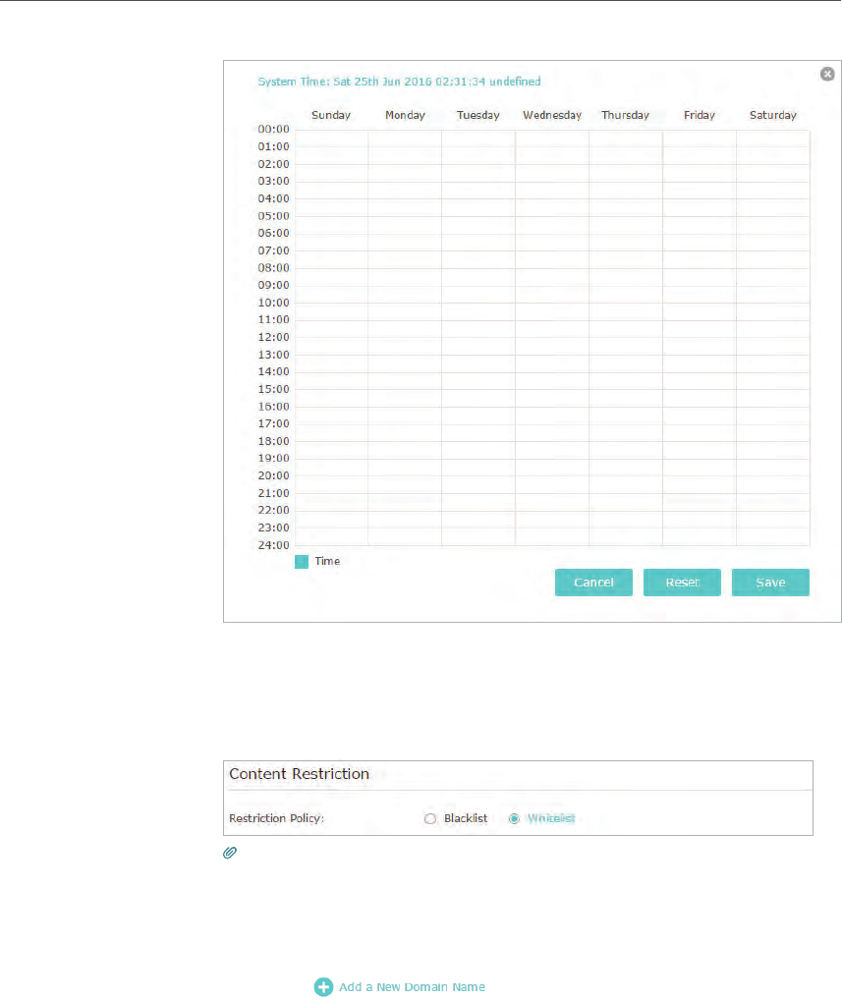The image size is (842, 1000).
Task: Click the teal Time legend swatch
Action: [302, 561]
